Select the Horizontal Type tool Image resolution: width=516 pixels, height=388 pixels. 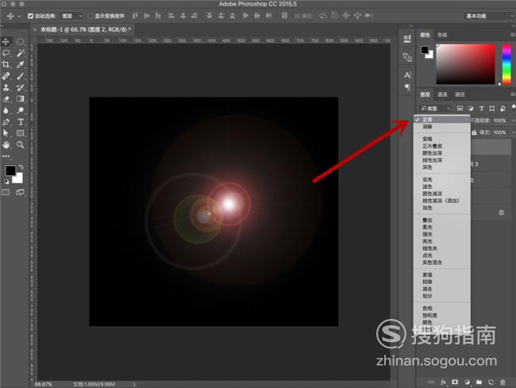pos(21,122)
